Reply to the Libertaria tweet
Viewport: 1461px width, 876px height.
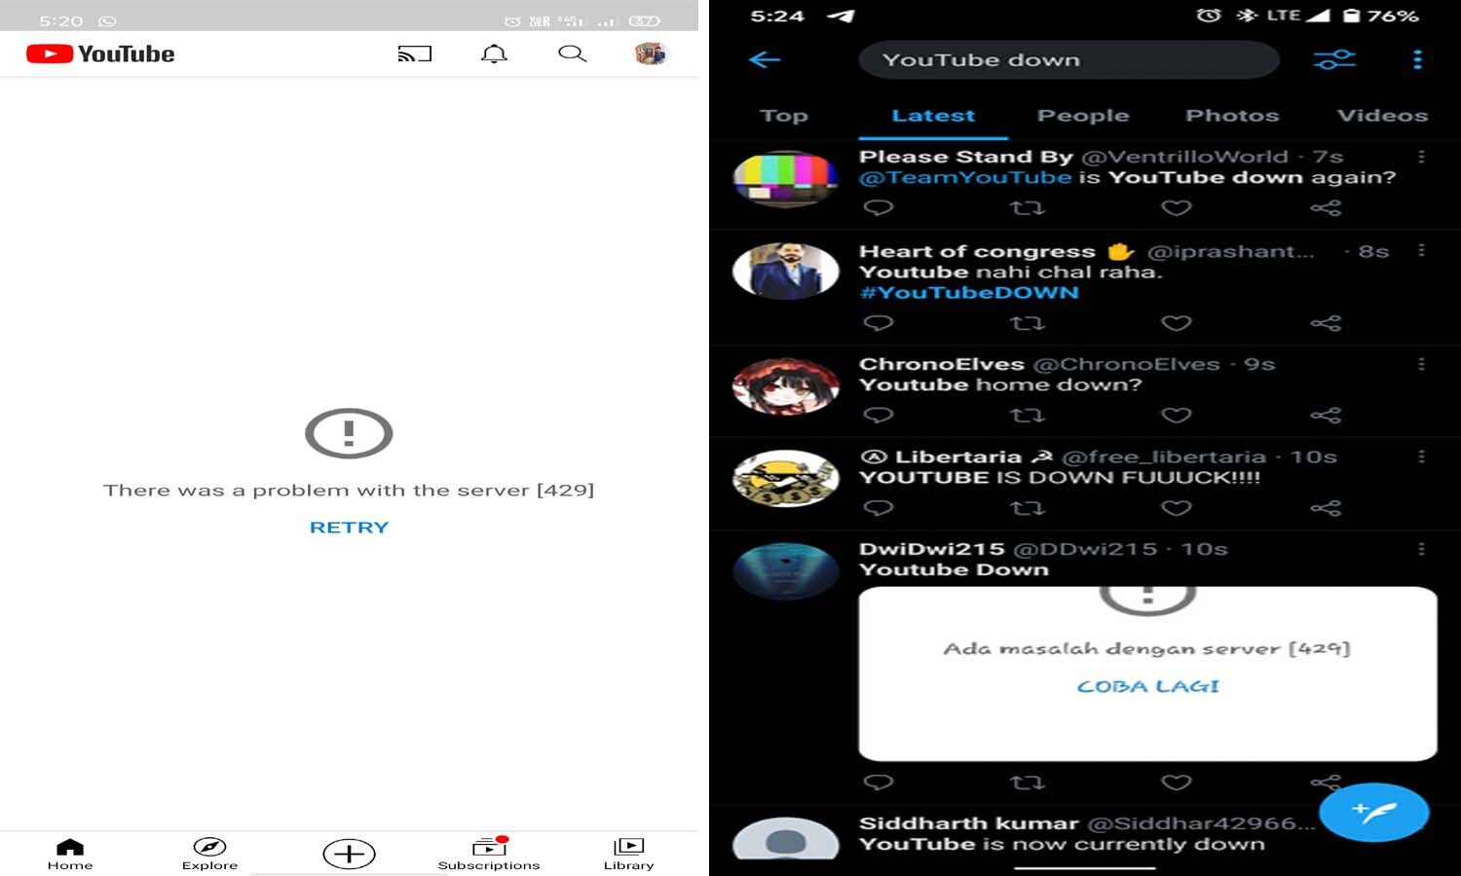879,507
